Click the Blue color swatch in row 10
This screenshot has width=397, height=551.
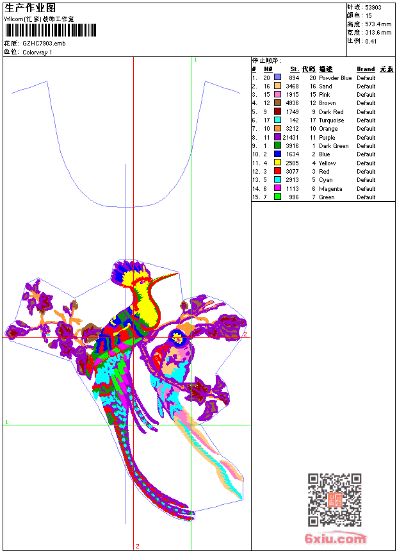[x=277, y=154]
